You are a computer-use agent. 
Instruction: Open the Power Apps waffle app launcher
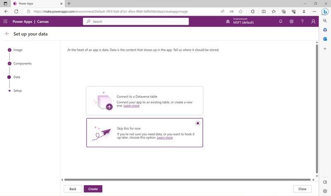click(x=5, y=22)
